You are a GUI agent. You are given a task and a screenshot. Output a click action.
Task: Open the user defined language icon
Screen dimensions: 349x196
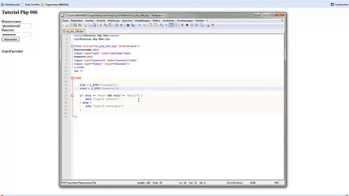[176, 25]
